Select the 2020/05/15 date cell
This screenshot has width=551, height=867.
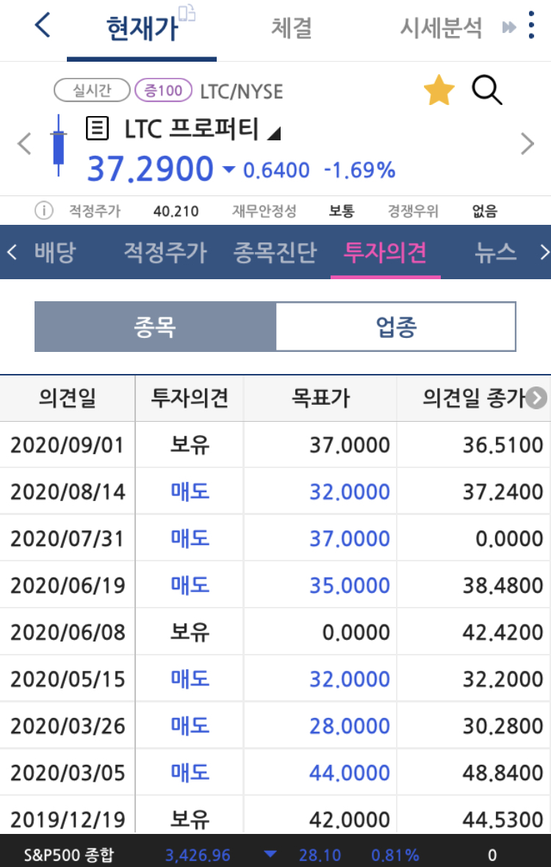click(68, 679)
